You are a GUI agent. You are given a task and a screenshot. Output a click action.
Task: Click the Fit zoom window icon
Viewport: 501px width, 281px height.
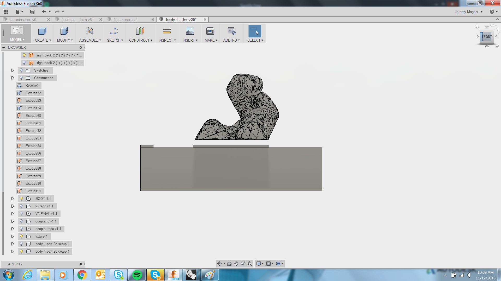click(x=250, y=264)
